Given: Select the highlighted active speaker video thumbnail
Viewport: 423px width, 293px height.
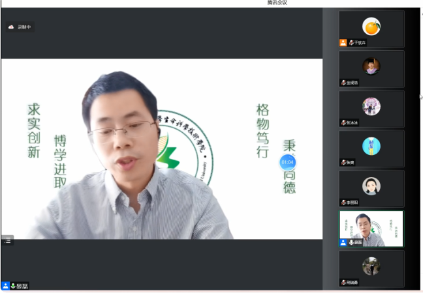Looking at the screenshot, I should click(x=371, y=228).
